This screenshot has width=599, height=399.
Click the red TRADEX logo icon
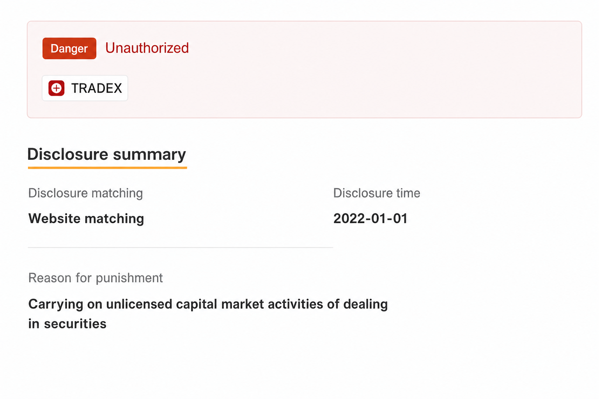tap(57, 88)
